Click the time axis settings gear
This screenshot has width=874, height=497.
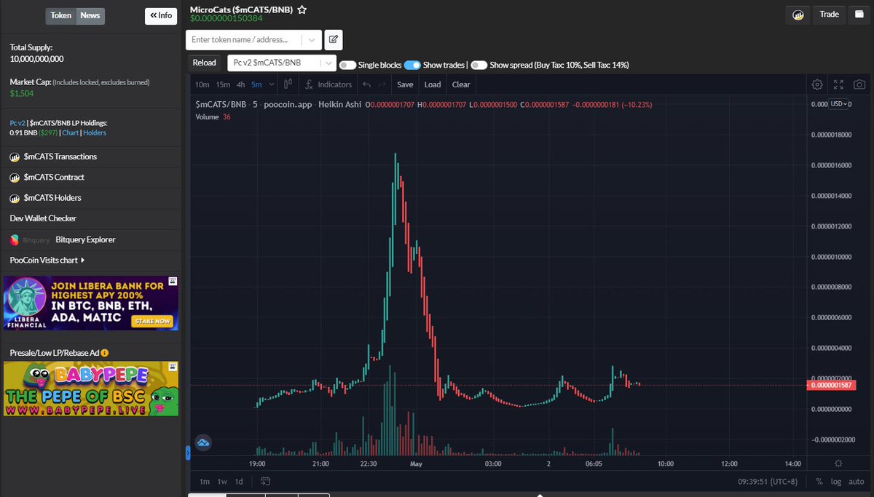pyautogui.click(x=838, y=464)
